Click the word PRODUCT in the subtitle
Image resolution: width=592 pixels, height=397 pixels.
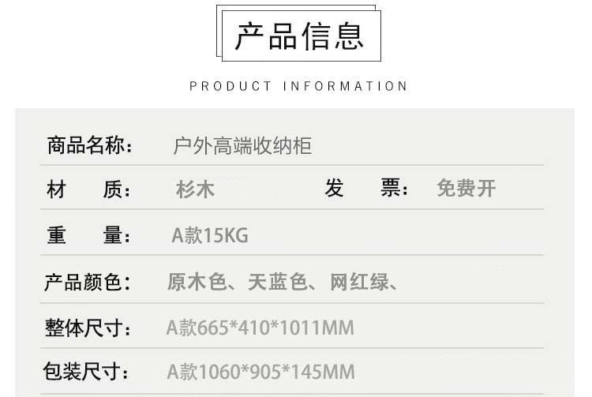coord(230,86)
